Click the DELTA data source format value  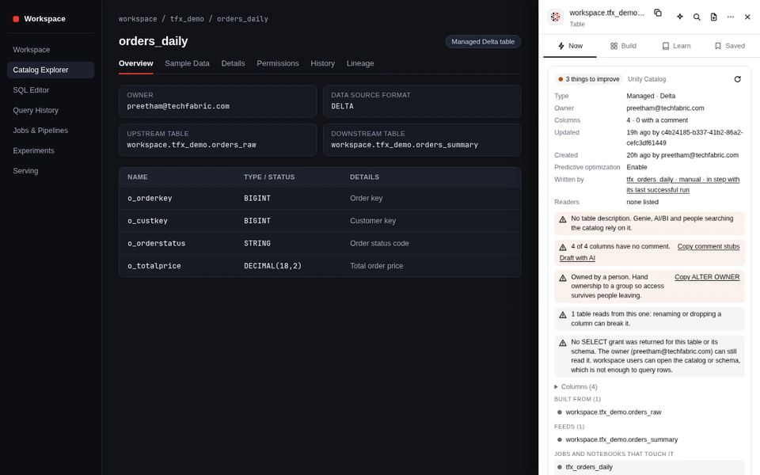pyautogui.click(x=342, y=106)
